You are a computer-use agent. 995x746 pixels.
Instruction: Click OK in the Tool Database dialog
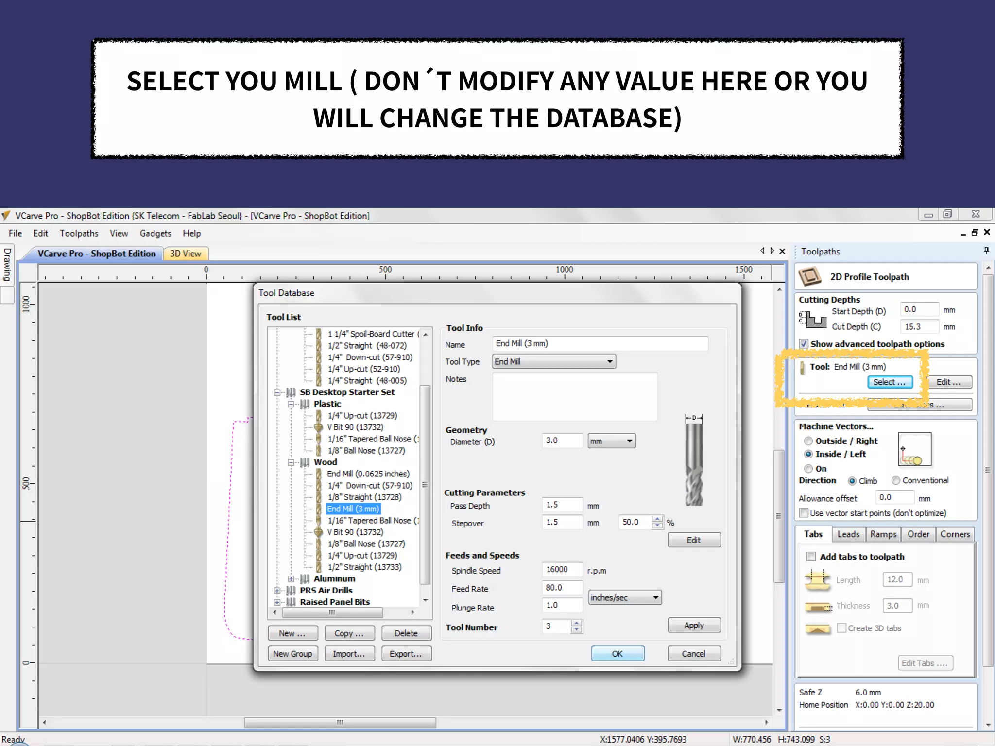[617, 654]
